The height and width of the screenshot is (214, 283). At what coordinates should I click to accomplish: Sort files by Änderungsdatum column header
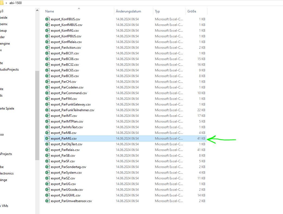pos(128,11)
